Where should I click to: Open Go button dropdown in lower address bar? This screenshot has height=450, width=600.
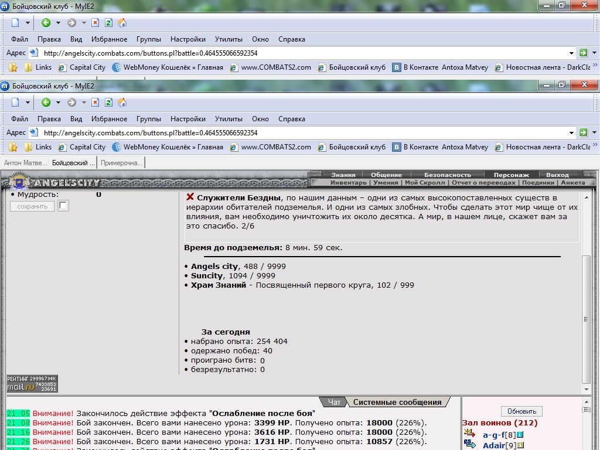point(594,132)
